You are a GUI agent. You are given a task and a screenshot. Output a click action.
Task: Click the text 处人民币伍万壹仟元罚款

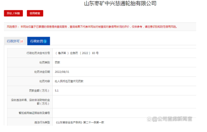[x=69, y=81]
